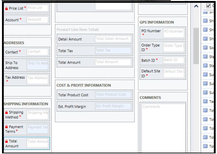Viewport: 217px width, 154px height.
Task: Toggle the checkbox at top of field list
Action: (x=208, y=6)
